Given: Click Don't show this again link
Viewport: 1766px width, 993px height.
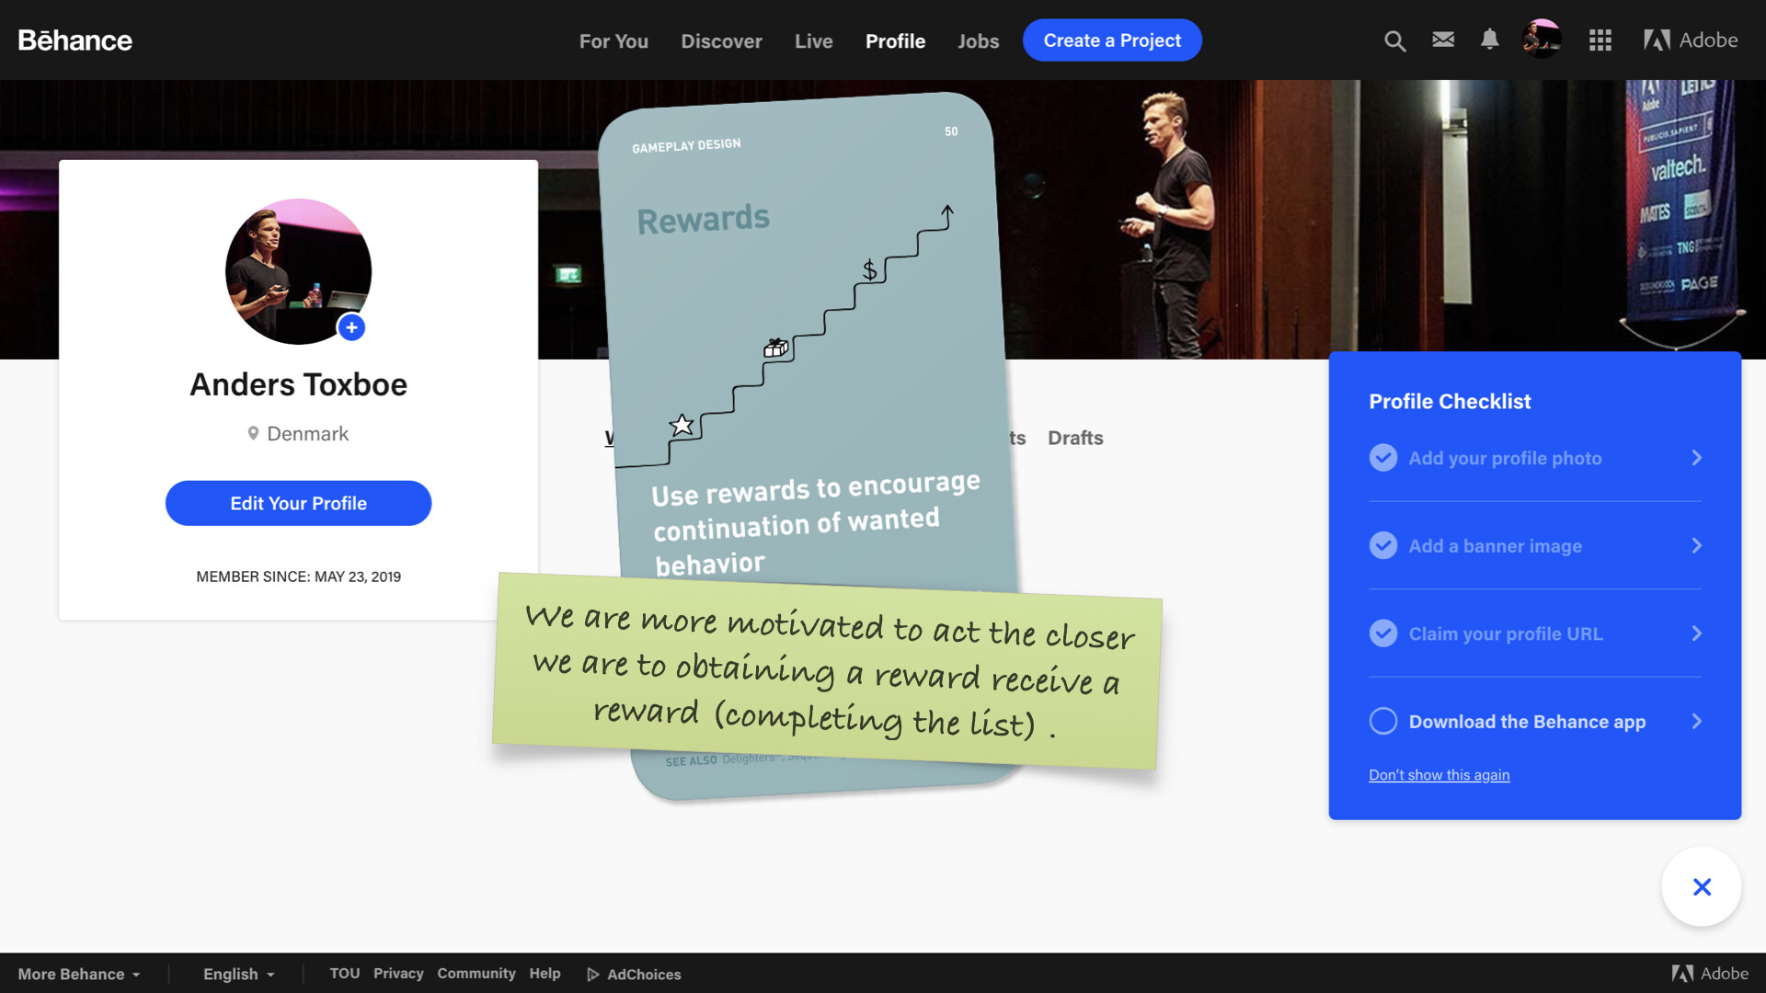Looking at the screenshot, I should (1439, 775).
